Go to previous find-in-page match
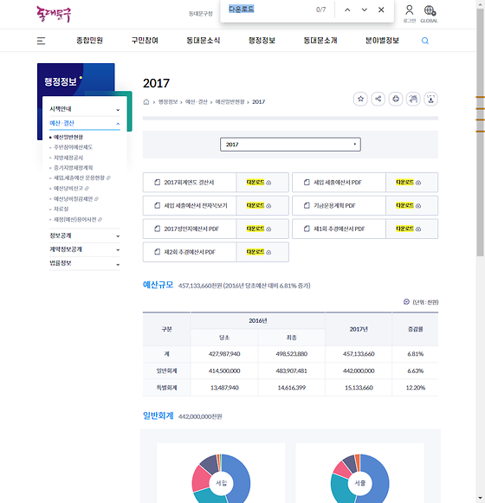Image resolution: width=485 pixels, height=503 pixels. point(347,10)
